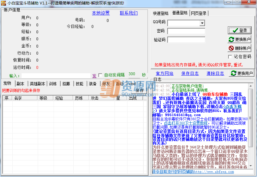
Task: Focus the QQ号码 input field
Action: 184,23
